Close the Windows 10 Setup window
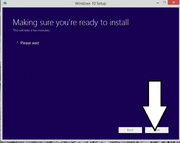This screenshot has height=143, width=180. tap(174, 2)
